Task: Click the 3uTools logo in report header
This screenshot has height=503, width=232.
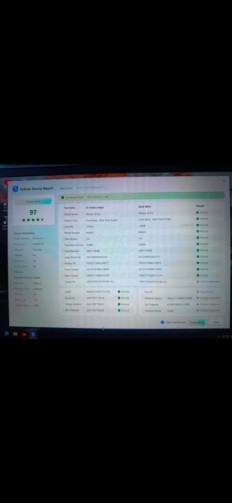Action: pos(15,189)
